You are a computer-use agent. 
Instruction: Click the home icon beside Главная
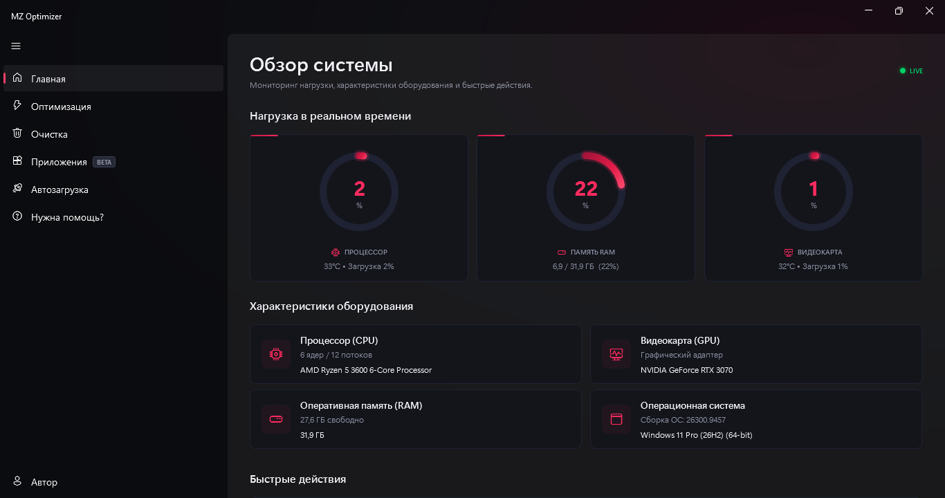click(x=17, y=78)
